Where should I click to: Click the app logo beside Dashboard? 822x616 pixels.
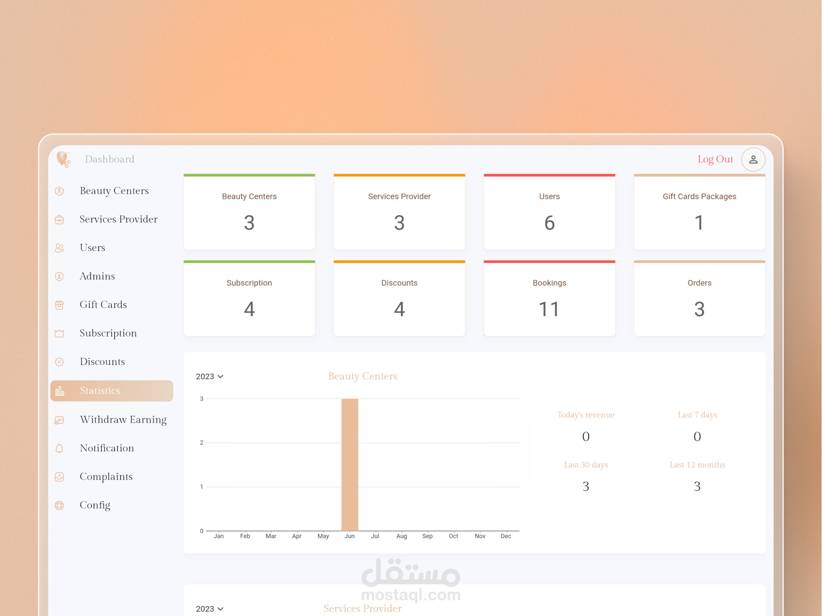click(x=63, y=159)
